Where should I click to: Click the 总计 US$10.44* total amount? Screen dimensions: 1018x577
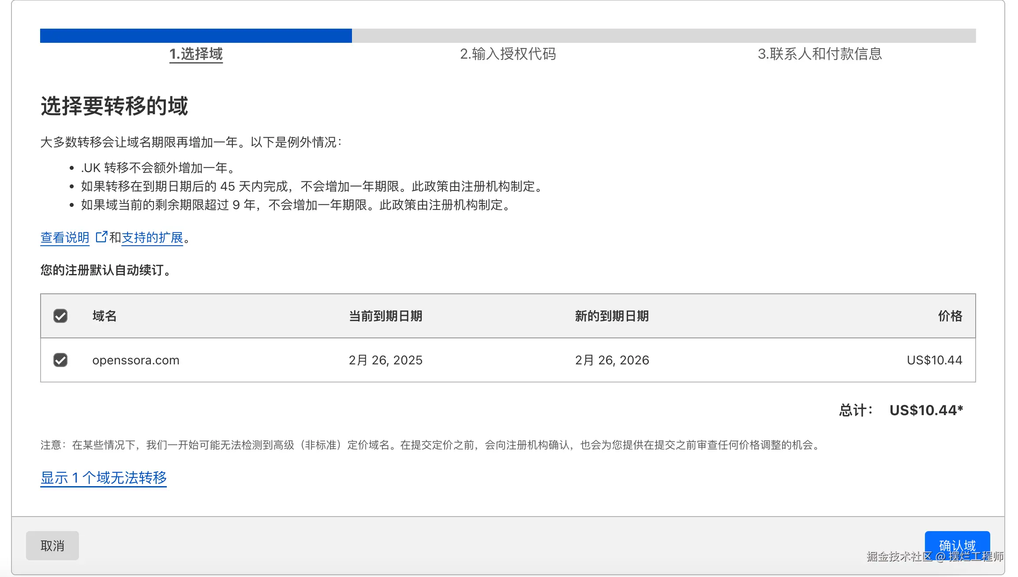click(926, 410)
